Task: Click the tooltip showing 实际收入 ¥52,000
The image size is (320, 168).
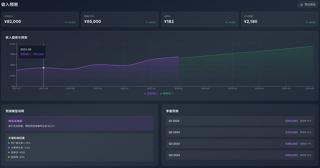Action: point(32,52)
